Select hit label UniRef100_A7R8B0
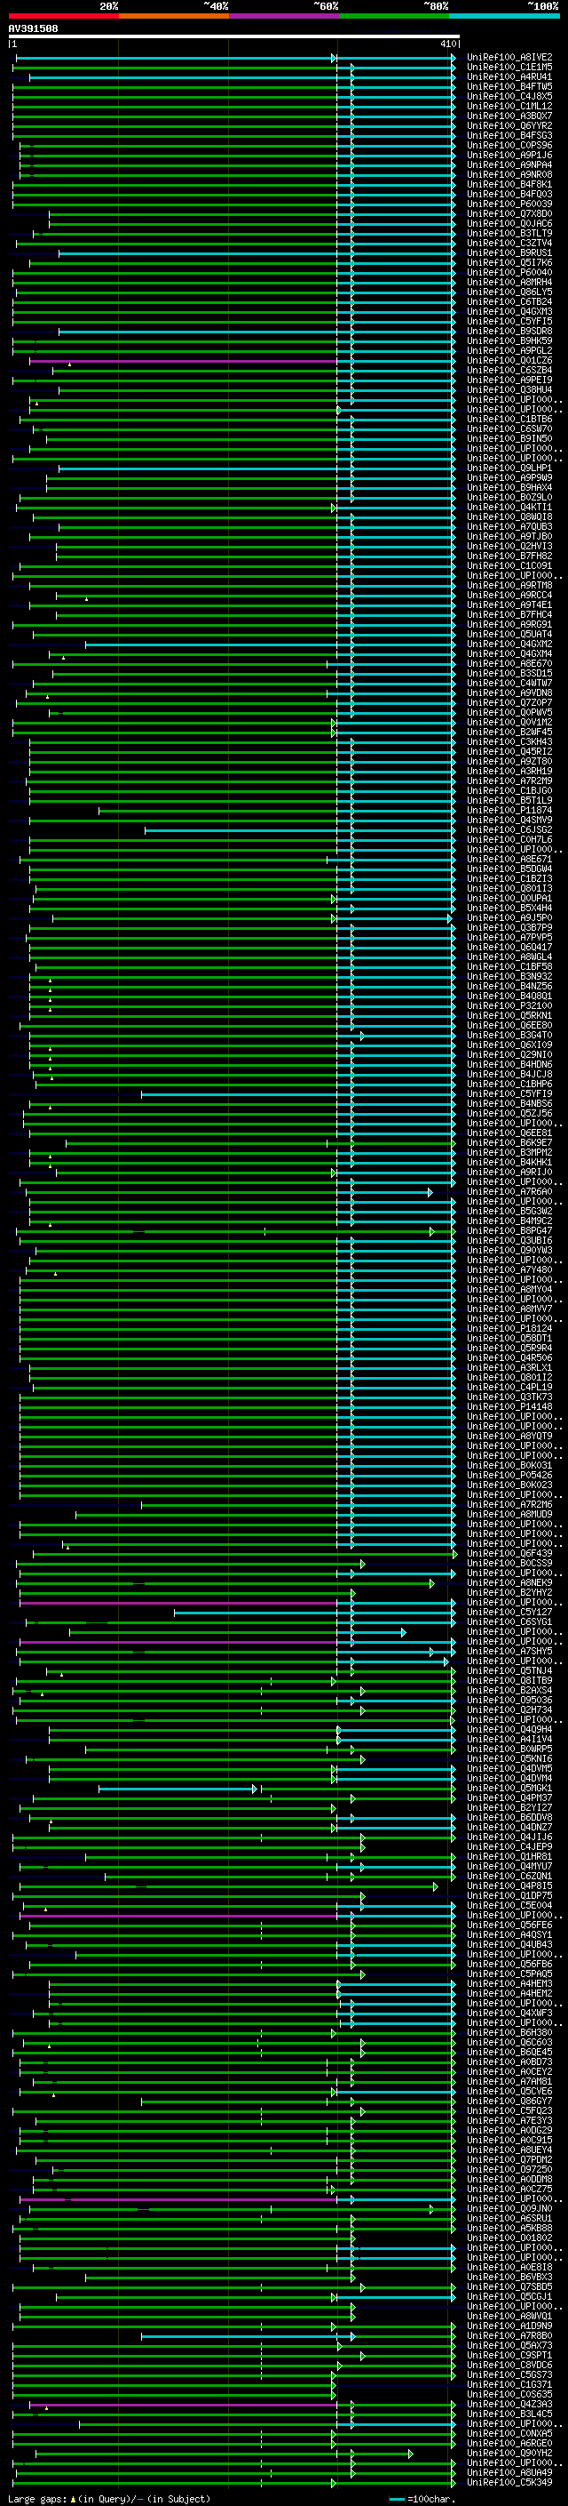Screen dimensions: 568x2506 (509, 2335)
